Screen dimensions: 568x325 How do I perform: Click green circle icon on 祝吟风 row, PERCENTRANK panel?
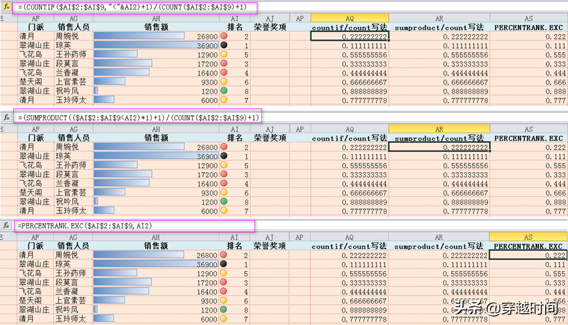click(x=223, y=309)
